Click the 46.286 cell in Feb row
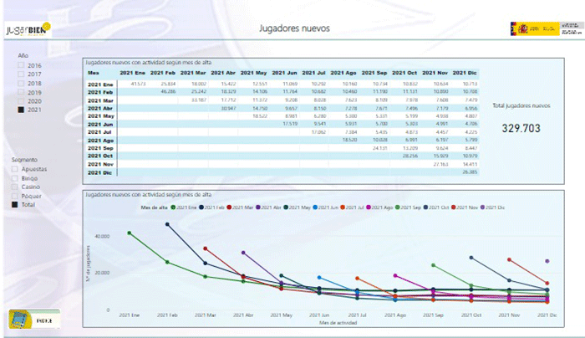This screenshot has width=585, height=338. coord(168,91)
